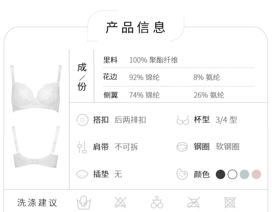This screenshot has height=212, width=272.
Task: Click the do-not-iron icon
Action: [x=193, y=202]
